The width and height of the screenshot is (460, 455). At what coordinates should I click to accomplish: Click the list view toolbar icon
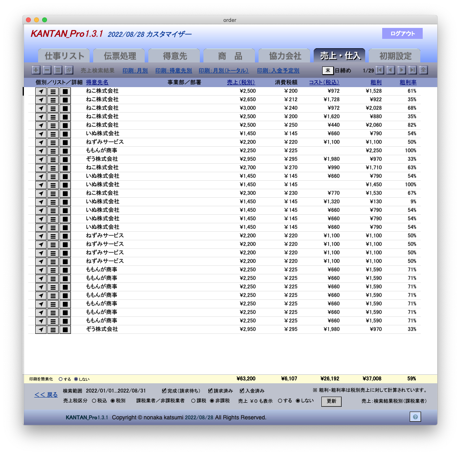58,70
